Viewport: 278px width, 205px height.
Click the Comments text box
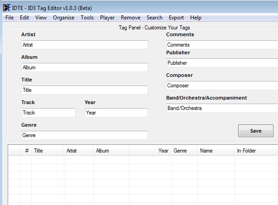[x=222, y=45]
